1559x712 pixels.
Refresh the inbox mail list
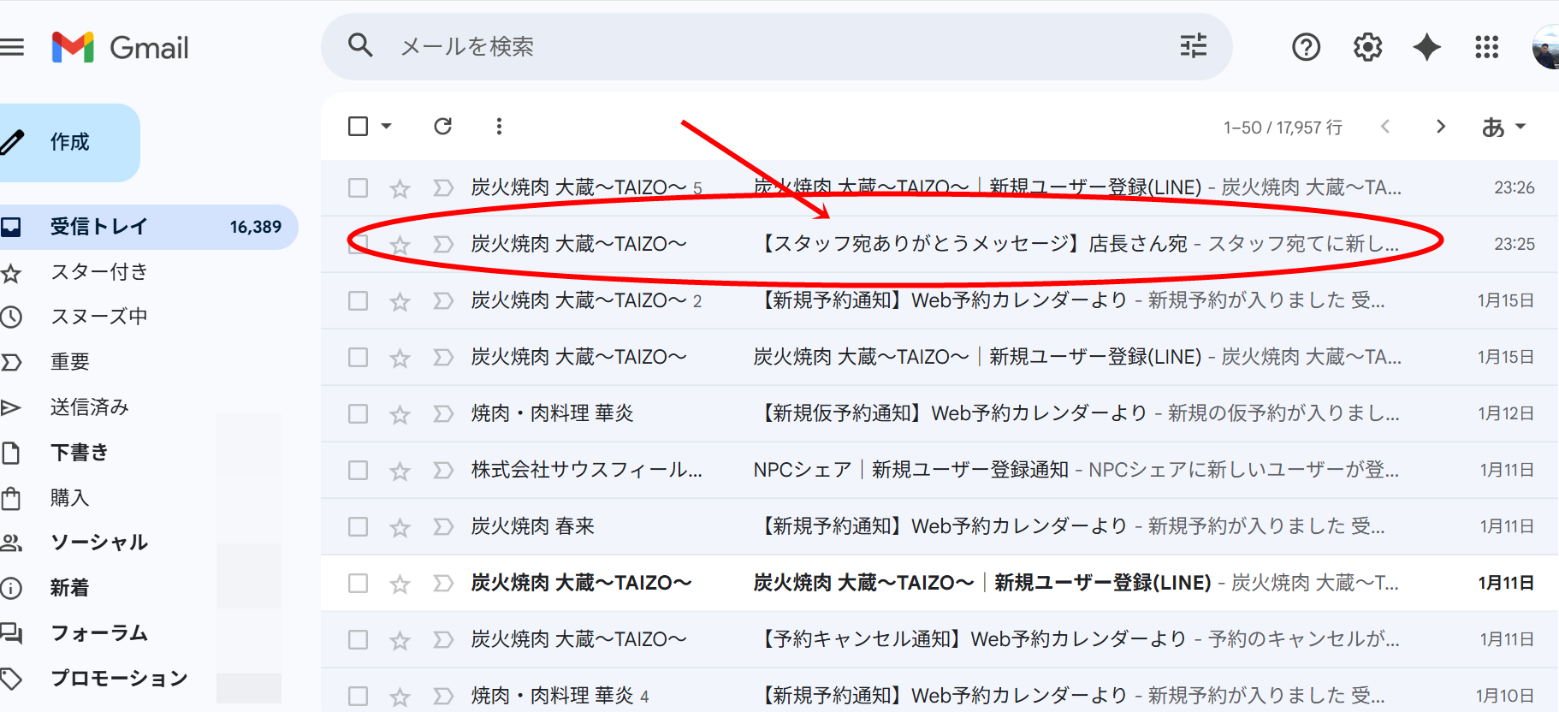442,127
